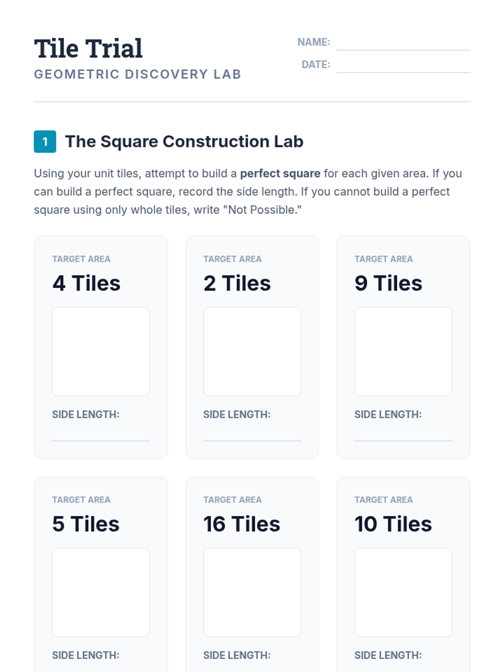This screenshot has height=672, width=504.
Task: Click the 5 Tiles target area heading
Action: pyautogui.click(x=86, y=524)
